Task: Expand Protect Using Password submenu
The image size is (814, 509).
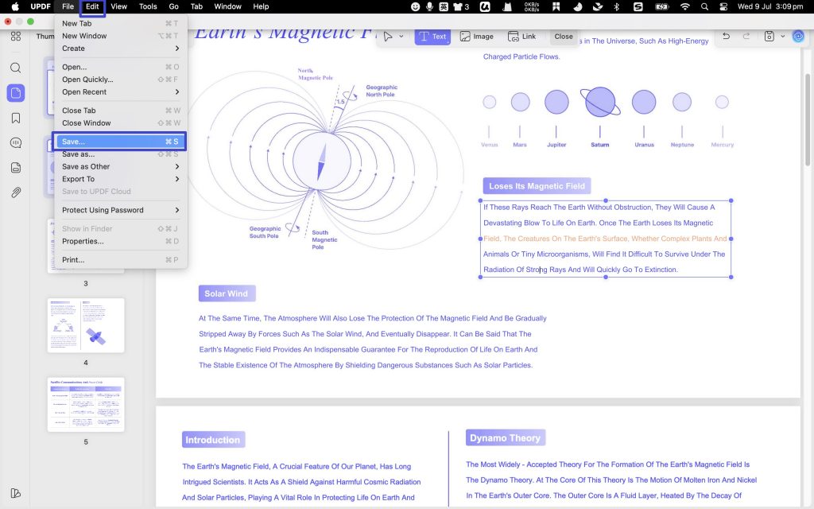Action: (x=121, y=210)
